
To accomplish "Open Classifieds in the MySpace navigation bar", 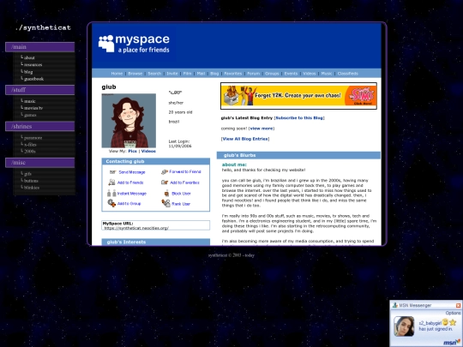I will pyautogui.click(x=347, y=74).
